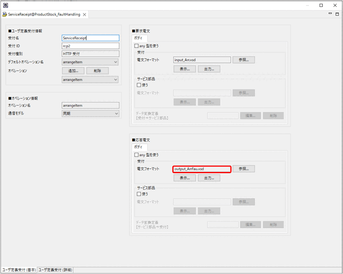This screenshot has width=343, height=274.
Task: Toggle any 型を使う checkbox in 要求電文
Action: [x=137, y=46]
